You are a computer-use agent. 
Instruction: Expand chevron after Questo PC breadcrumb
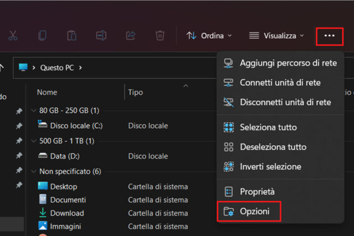tap(80, 68)
